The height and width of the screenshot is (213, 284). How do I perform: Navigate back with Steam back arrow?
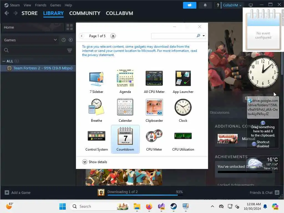point(7,13)
